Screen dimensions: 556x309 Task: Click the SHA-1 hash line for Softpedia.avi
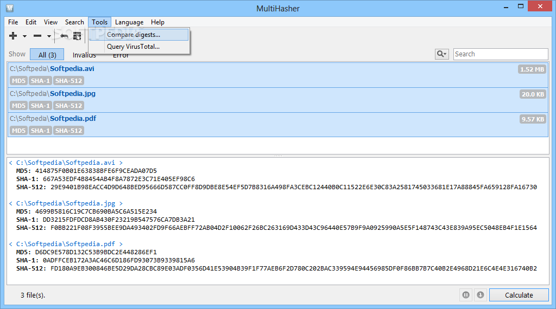click(105, 179)
